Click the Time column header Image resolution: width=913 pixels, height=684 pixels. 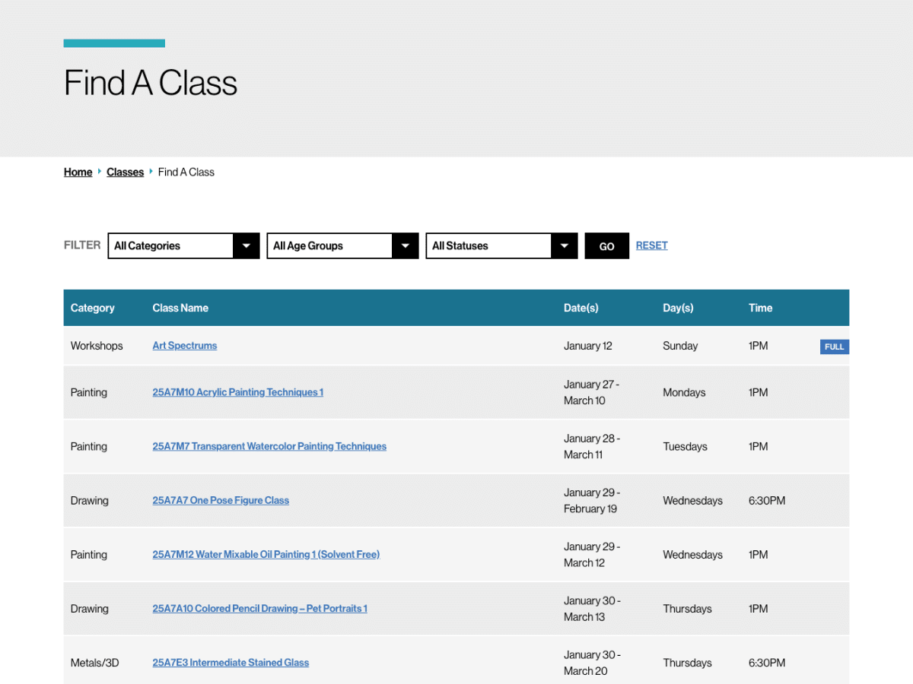[760, 308]
